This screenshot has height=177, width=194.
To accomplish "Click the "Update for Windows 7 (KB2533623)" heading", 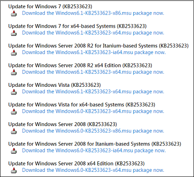I will click(50, 6).
